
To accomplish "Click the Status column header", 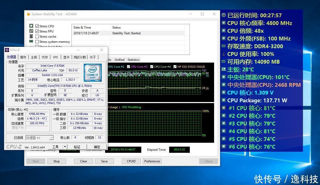I will tap(148, 28).
